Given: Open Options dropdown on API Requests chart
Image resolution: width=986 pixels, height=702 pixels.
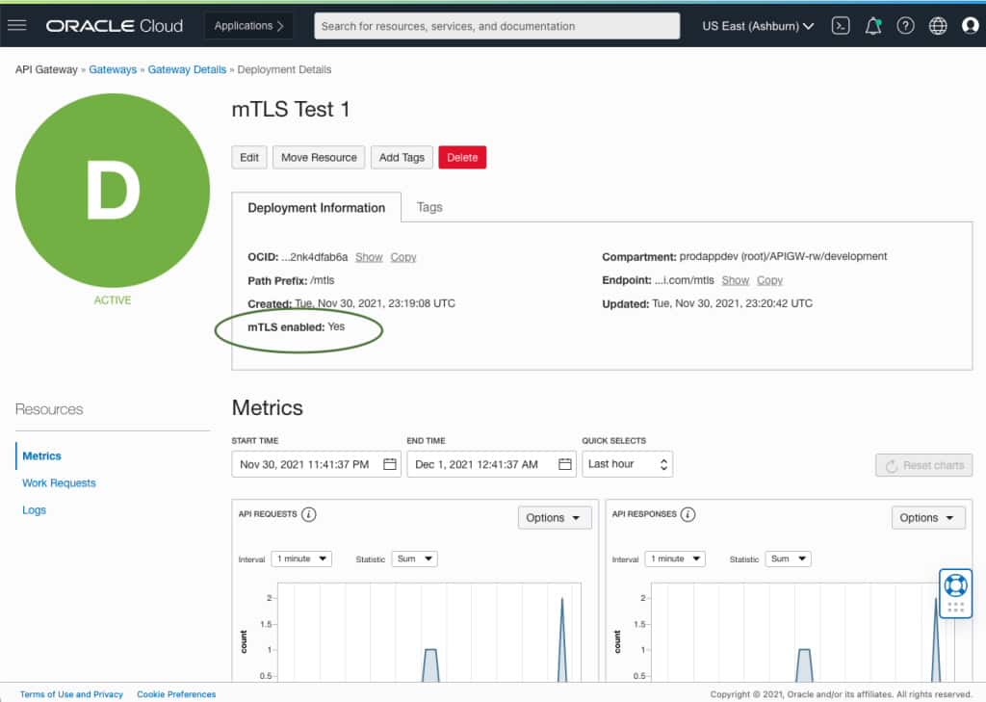Looking at the screenshot, I should click(555, 517).
